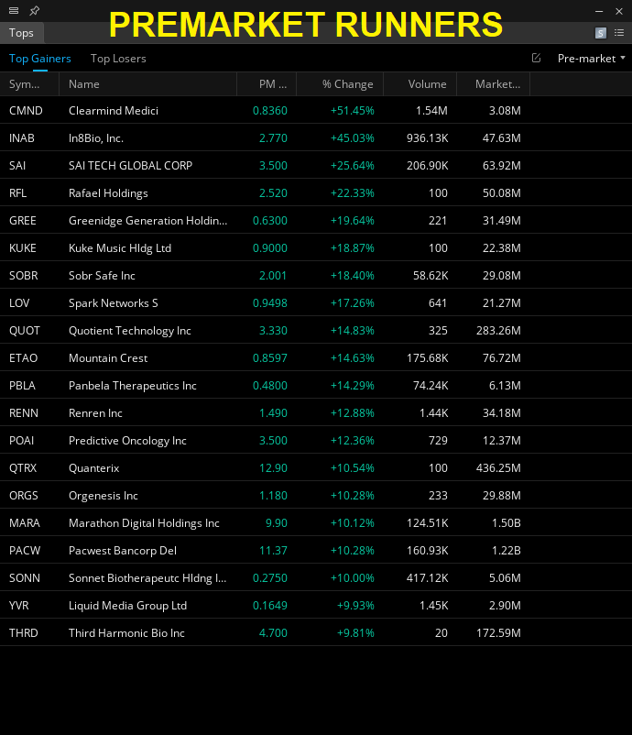This screenshot has height=735, width=632.
Task: Click Clearmind Medici name cell
Action: (x=114, y=111)
